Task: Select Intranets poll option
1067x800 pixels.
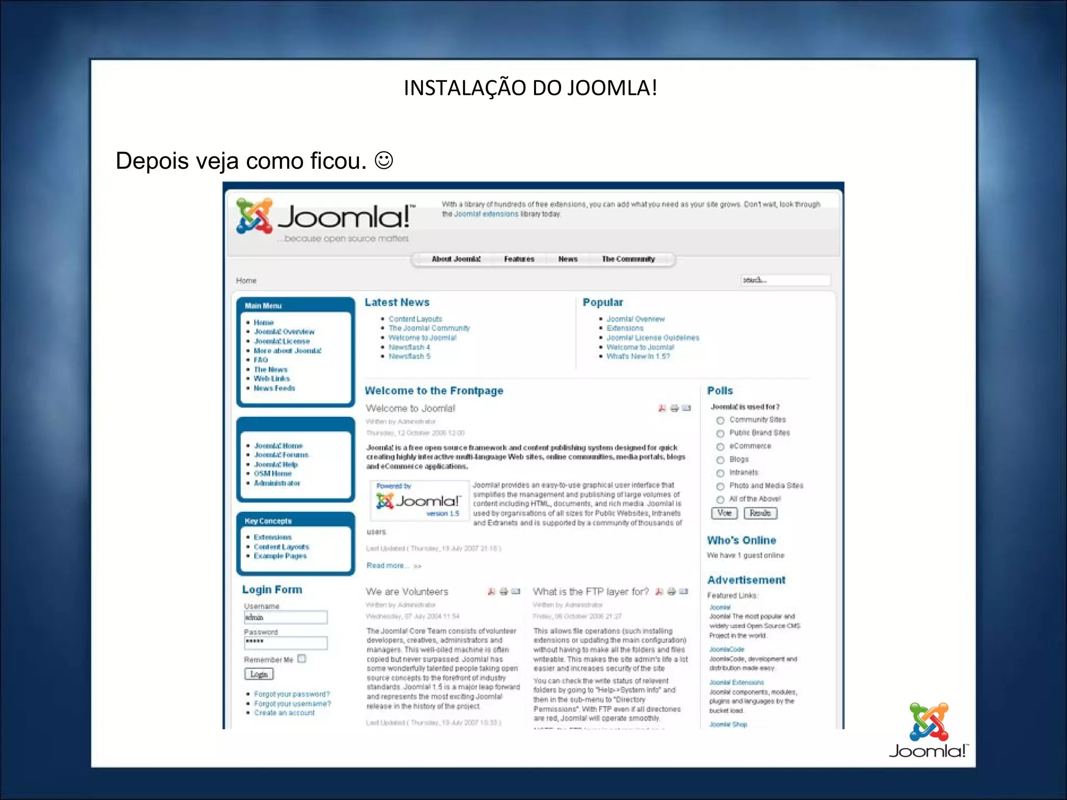Action: click(720, 473)
